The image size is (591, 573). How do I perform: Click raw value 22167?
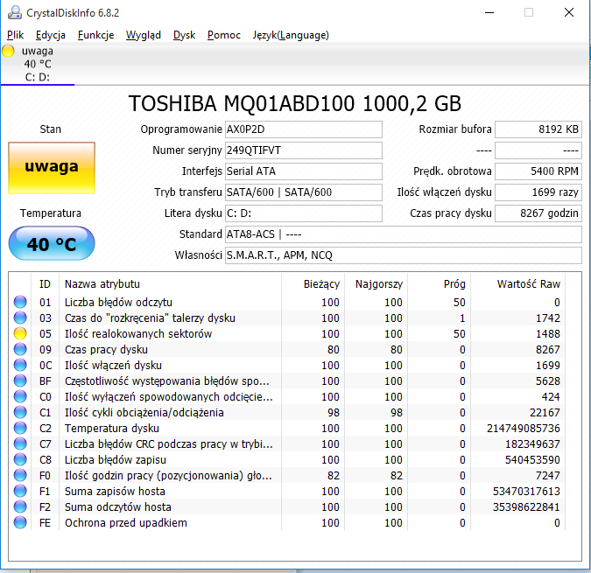tap(545, 413)
